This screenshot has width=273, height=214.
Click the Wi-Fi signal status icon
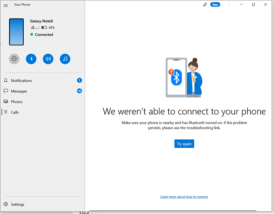click(33, 28)
